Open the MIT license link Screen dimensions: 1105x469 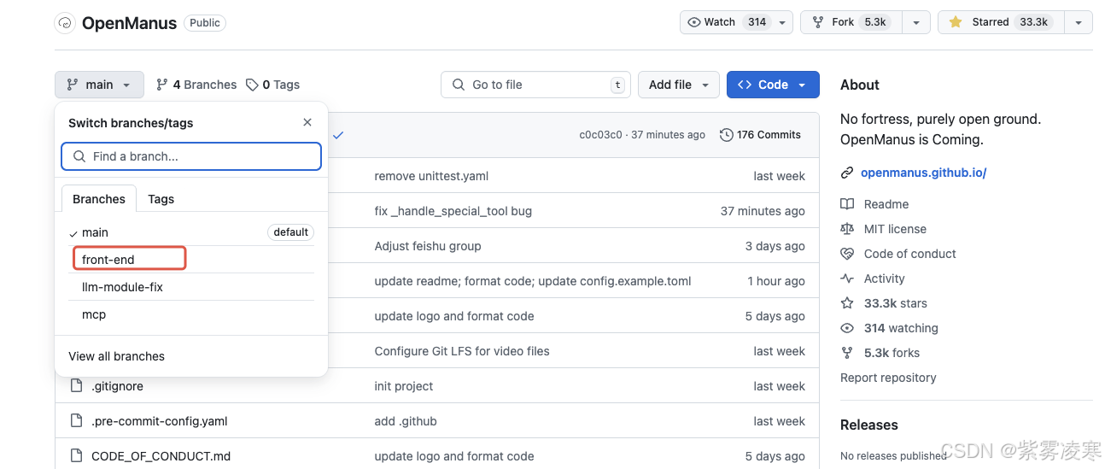895,229
